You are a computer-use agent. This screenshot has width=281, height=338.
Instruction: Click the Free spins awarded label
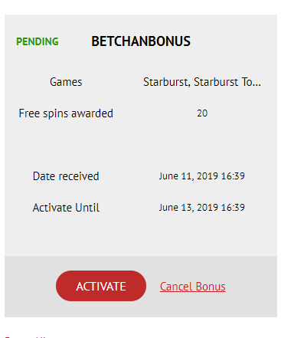point(66,113)
